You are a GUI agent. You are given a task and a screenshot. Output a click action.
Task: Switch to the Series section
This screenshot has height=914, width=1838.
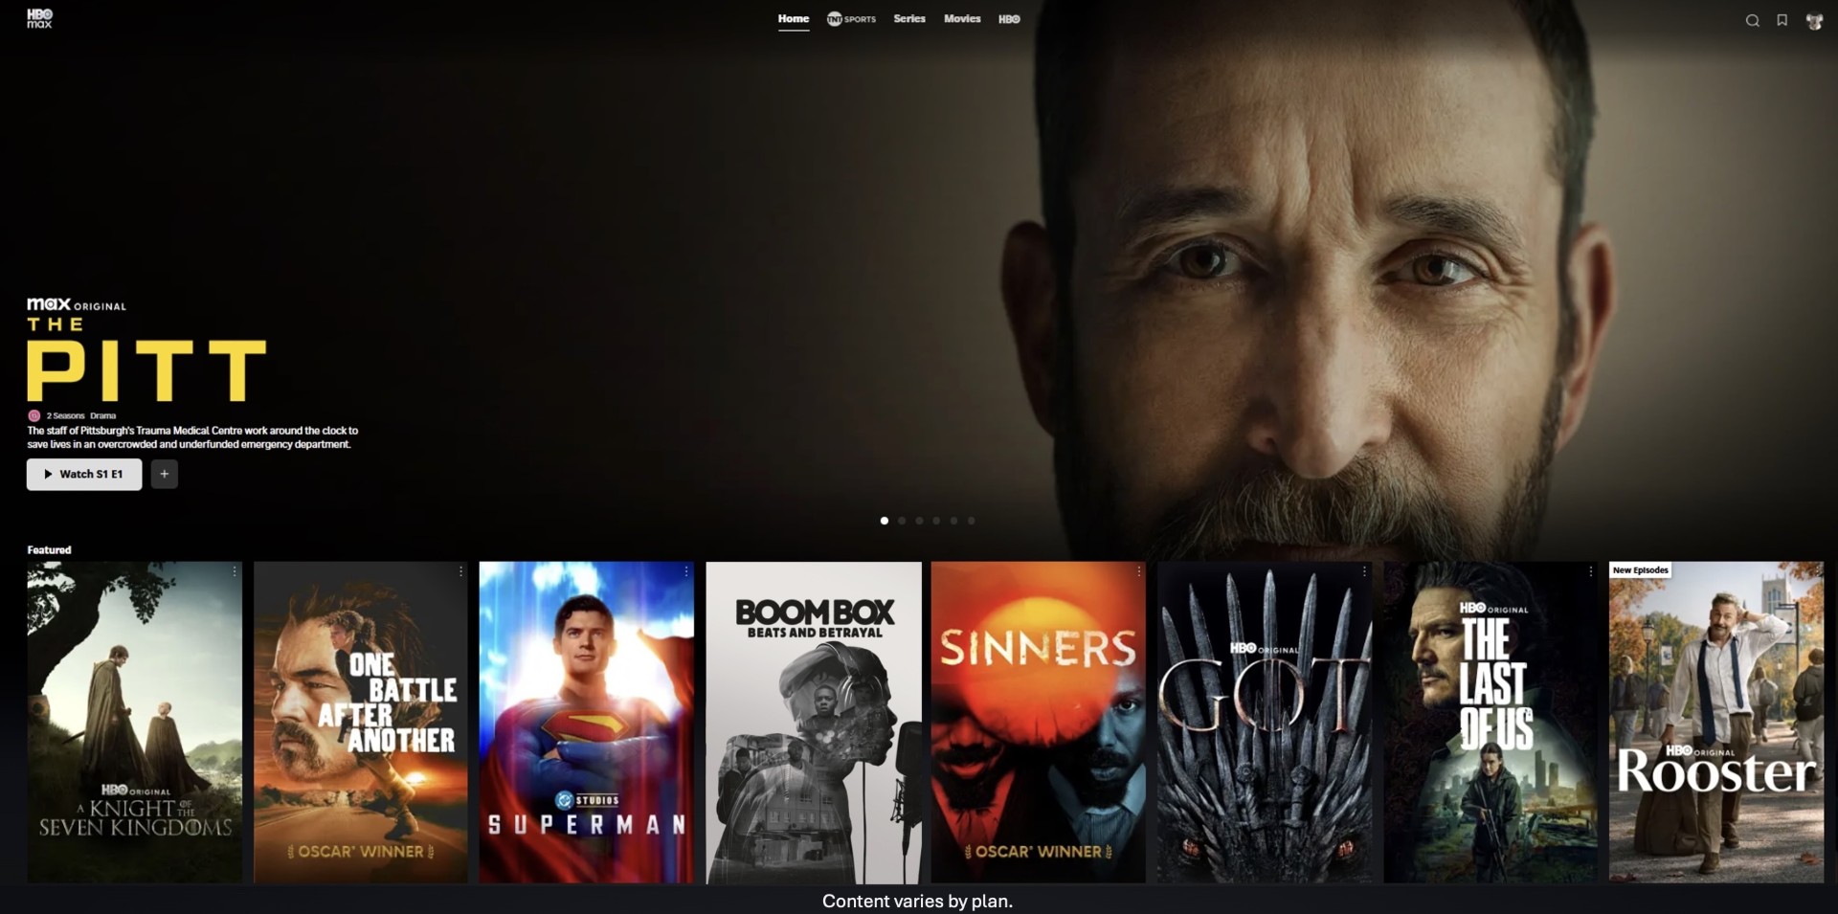pyautogui.click(x=908, y=18)
